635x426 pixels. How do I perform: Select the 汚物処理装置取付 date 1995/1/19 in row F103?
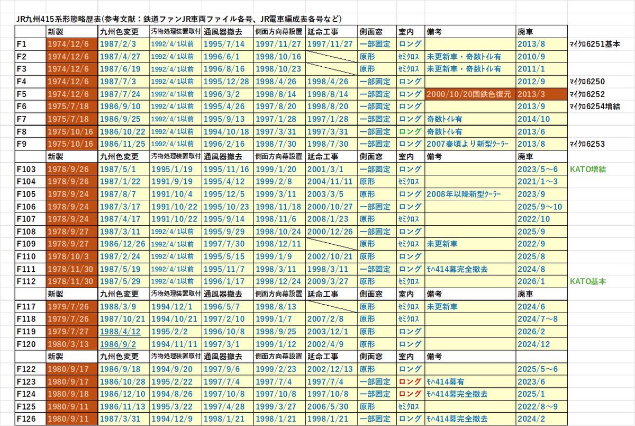point(175,170)
